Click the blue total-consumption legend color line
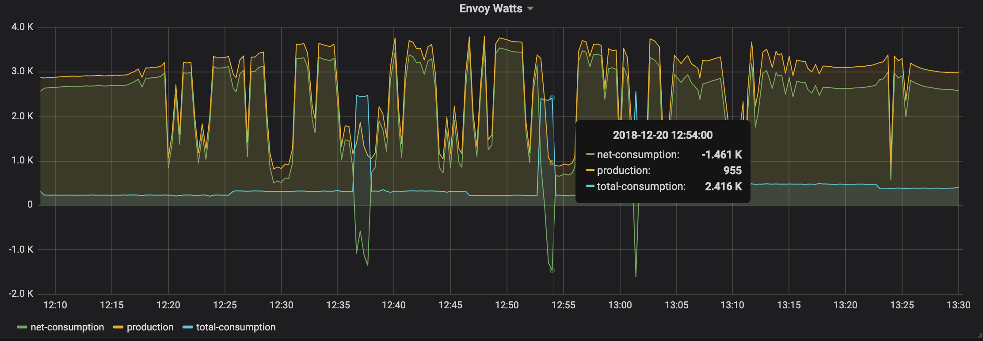The height and width of the screenshot is (341, 983). pyautogui.click(x=187, y=327)
